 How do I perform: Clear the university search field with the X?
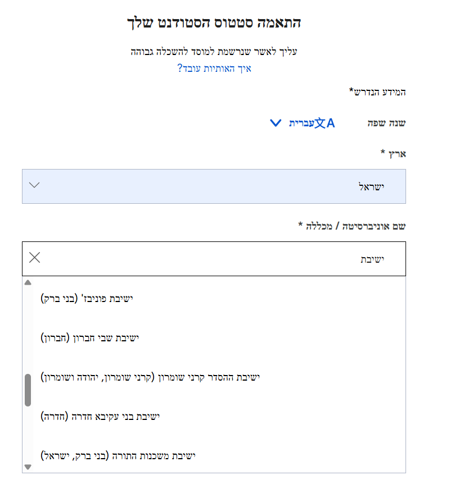point(34,258)
